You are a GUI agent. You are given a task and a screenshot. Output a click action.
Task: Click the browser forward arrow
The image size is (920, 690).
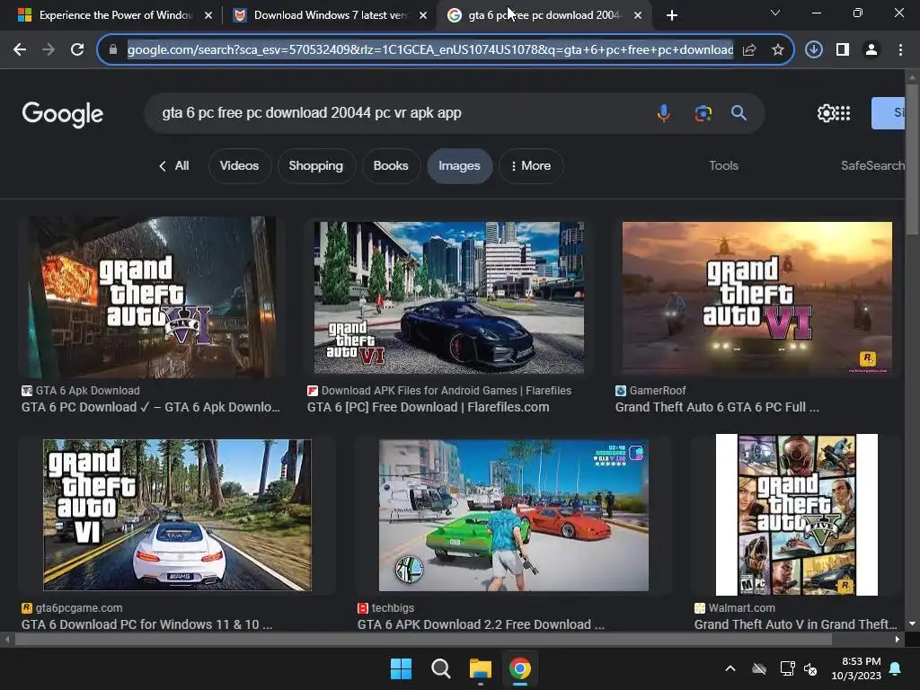tap(49, 50)
